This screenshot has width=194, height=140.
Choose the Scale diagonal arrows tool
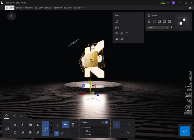click(x=68, y=133)
